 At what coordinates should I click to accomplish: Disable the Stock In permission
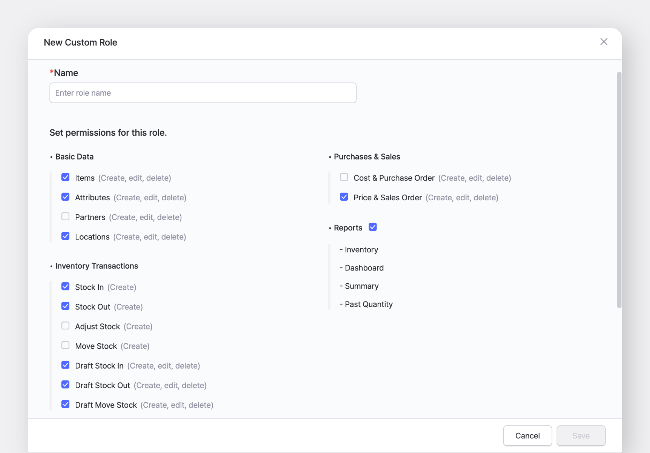[65, 287]
